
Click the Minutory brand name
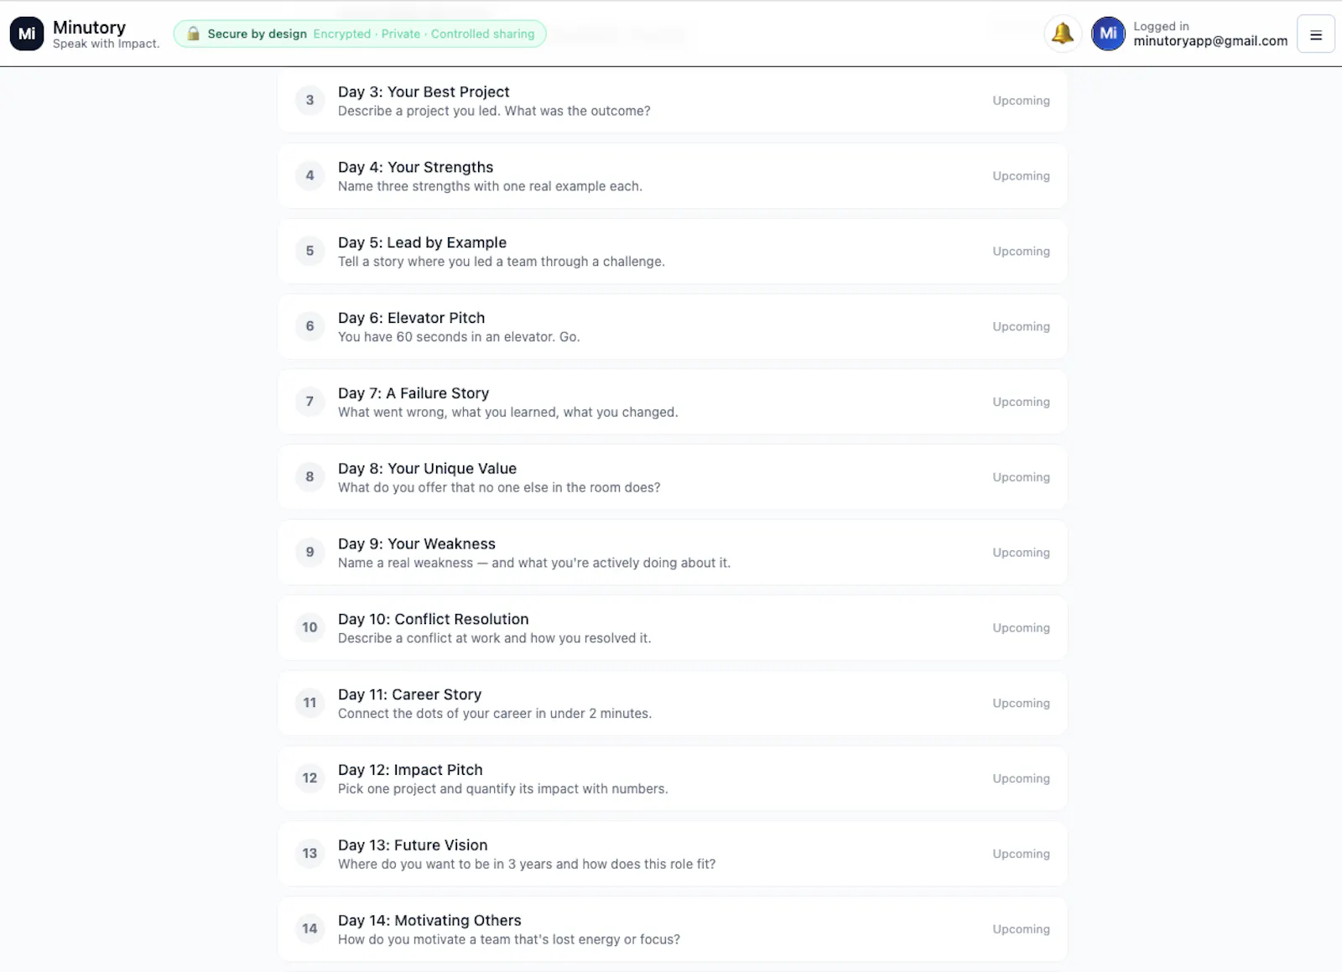tap(89, 28)
